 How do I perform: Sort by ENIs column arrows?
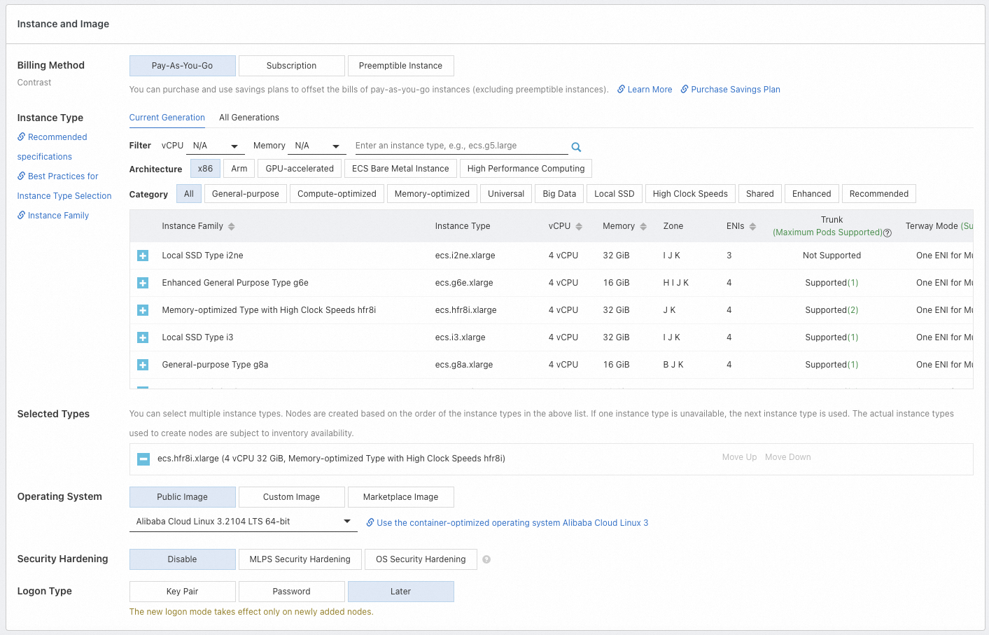tap(752, 226)
